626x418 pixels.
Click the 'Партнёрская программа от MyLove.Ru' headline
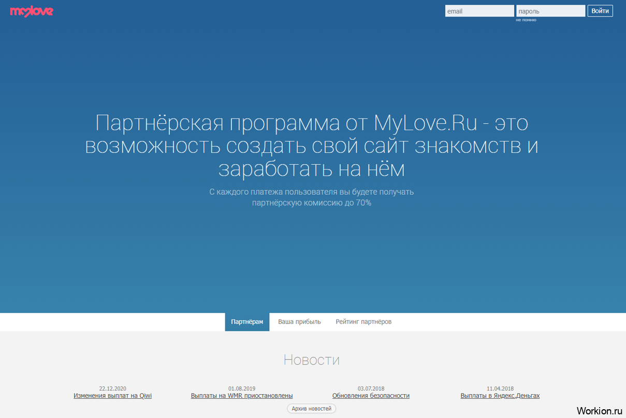coord(311,147)
